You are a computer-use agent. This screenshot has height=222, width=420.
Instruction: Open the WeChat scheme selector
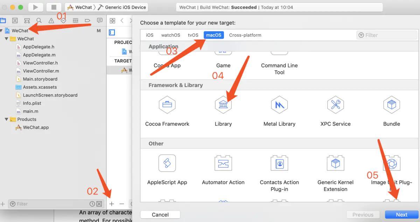(x=79, y=7)
